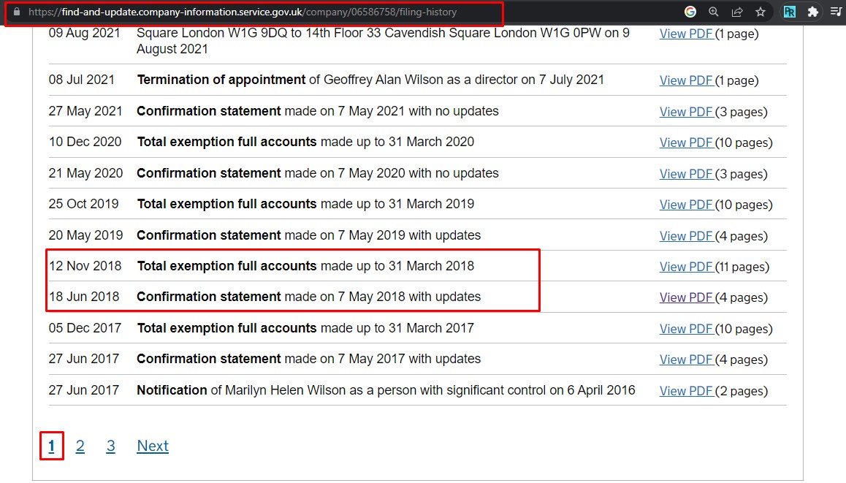The image size is (846, 483).
Task: Open the PR extension icon
Action: [789, 12]
